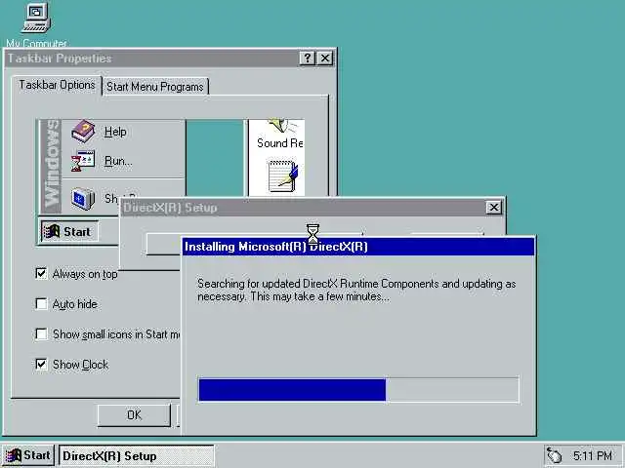Select DirectX(R) Setup taskbar button
This screenshot has height=468, width=625.
pyautogui.click(x=137, y=455)
